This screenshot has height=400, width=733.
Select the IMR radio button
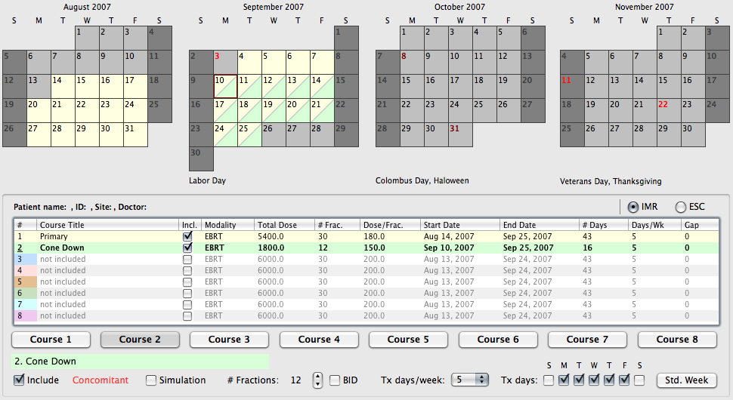(x=632, y=207)
